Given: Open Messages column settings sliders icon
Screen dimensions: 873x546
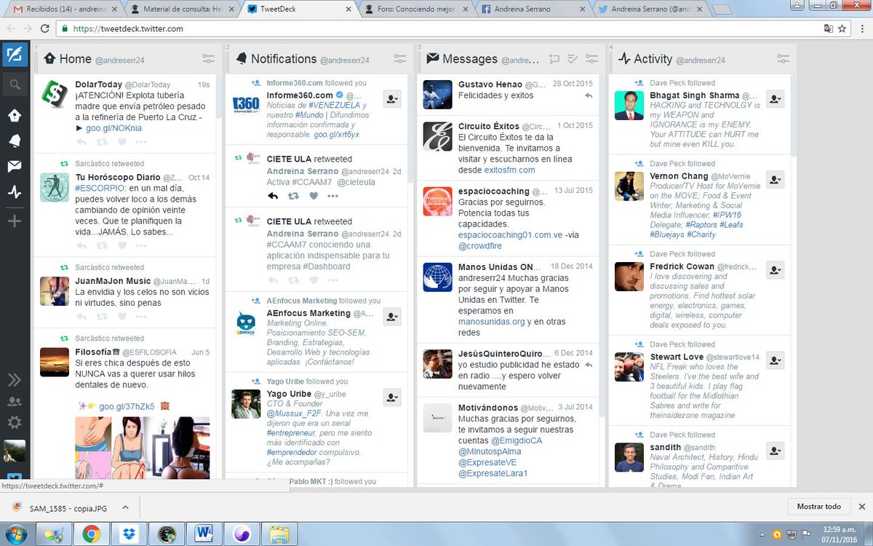Looking at the screenshot, I should tap(591, 59).
